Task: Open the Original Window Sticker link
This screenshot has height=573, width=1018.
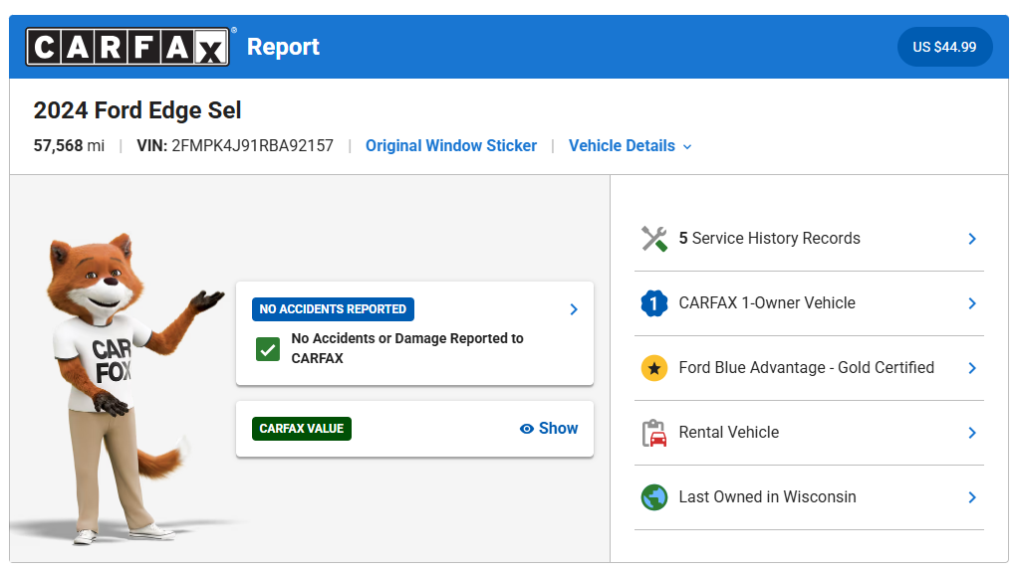Action: [451, 146]
